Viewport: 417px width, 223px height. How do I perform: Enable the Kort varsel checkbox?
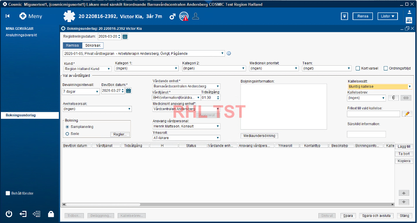[358, 68]
